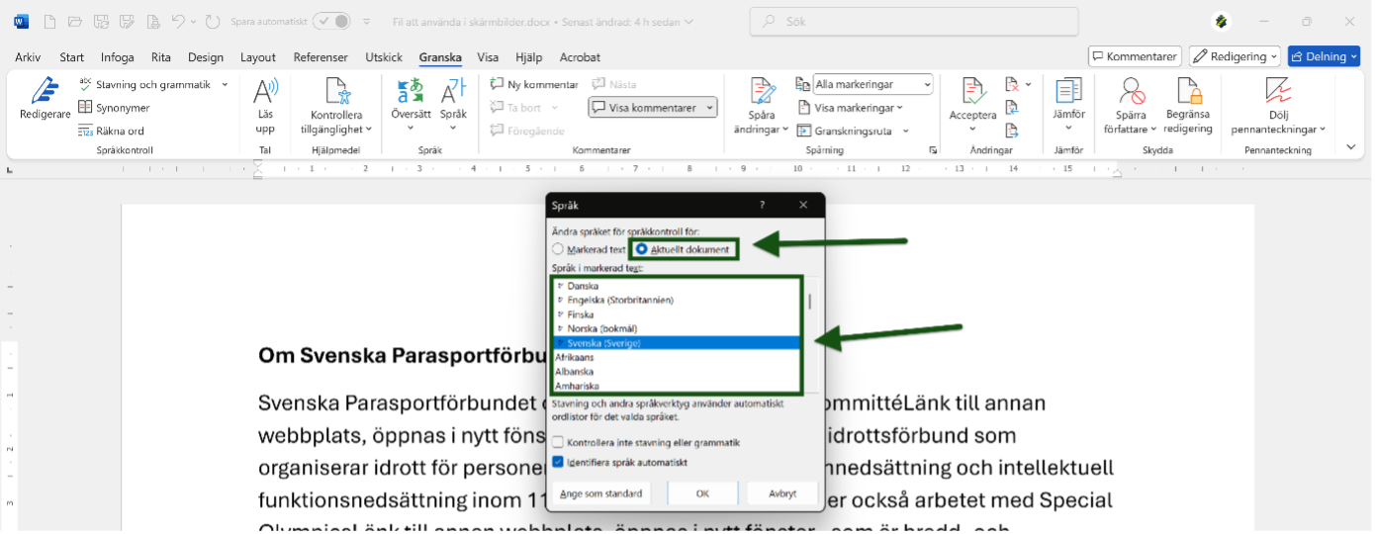
Task: Open the Customize Quick Access Toolbar arrow
Action: pos(367,21)
